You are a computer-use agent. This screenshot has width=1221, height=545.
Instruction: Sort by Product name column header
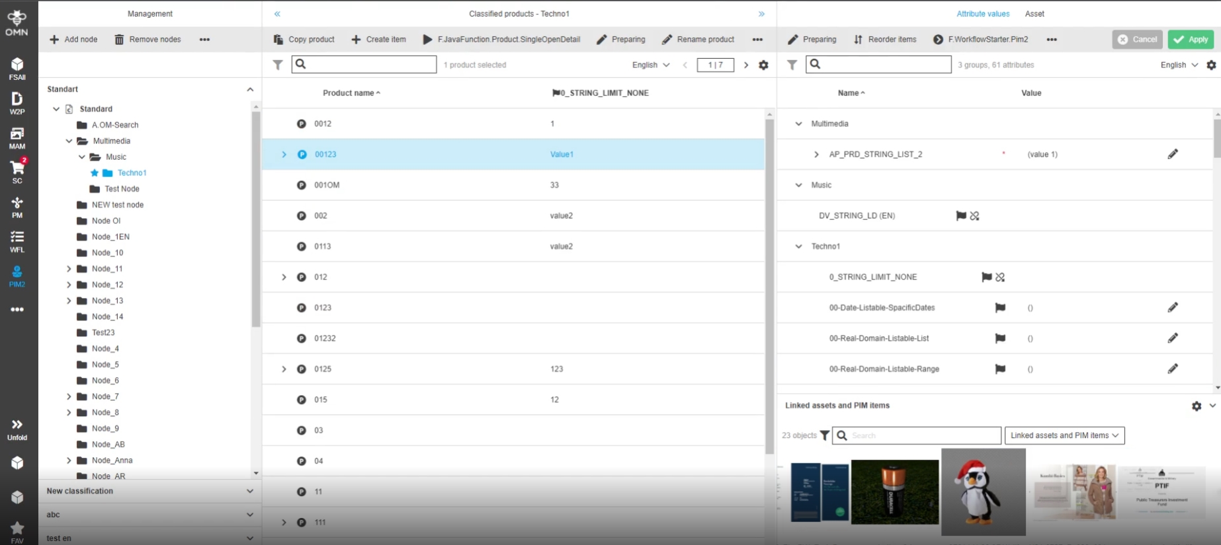click(x=351, y=93)
